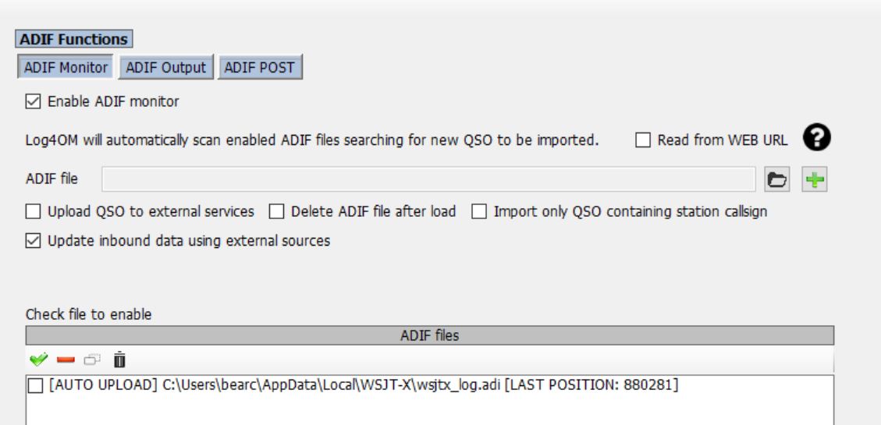Select the ADIF Monitor tab
The height and width of the screenshot is (425, 881).
[66, 67]
